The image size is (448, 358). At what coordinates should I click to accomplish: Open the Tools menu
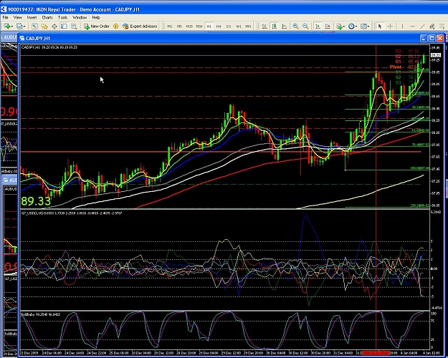[62, 17]
